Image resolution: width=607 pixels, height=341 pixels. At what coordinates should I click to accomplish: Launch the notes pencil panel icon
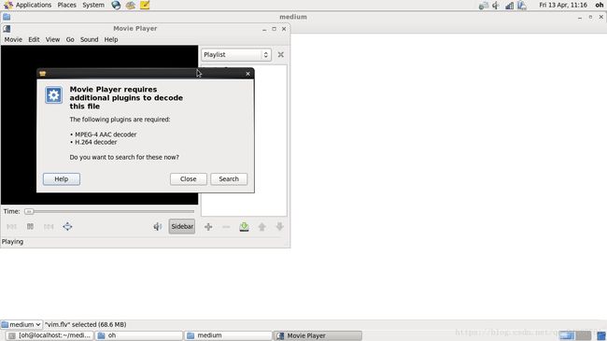coord(145,5)
